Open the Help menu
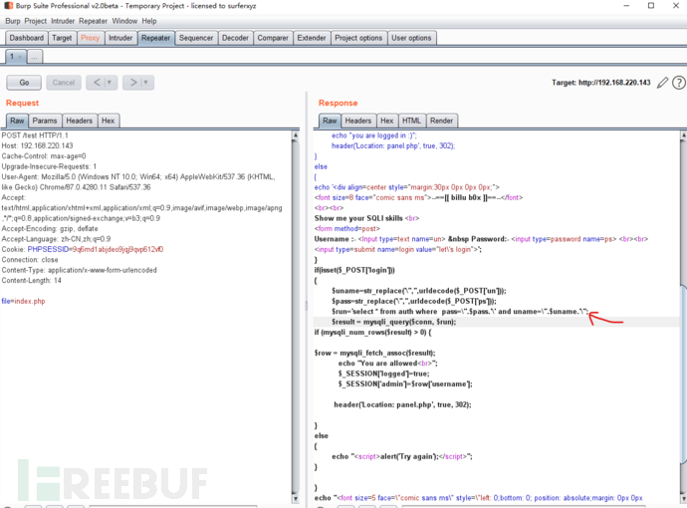The height and width of the screenshot is (508, 687). (x=149, y=21)
